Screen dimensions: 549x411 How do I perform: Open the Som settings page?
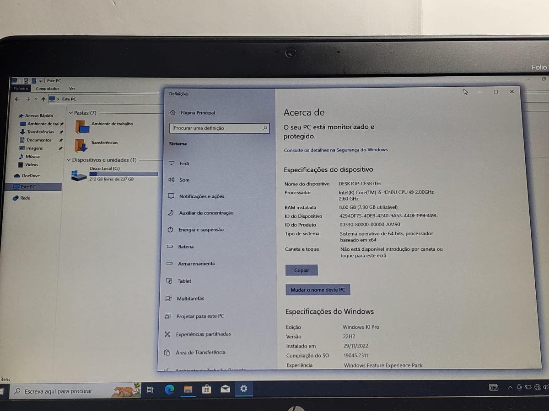179,180
